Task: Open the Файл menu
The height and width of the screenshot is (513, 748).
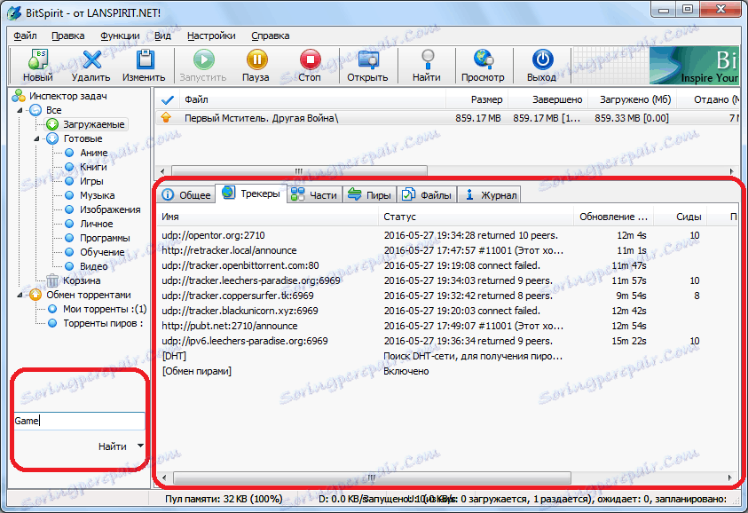Action: 25,36
